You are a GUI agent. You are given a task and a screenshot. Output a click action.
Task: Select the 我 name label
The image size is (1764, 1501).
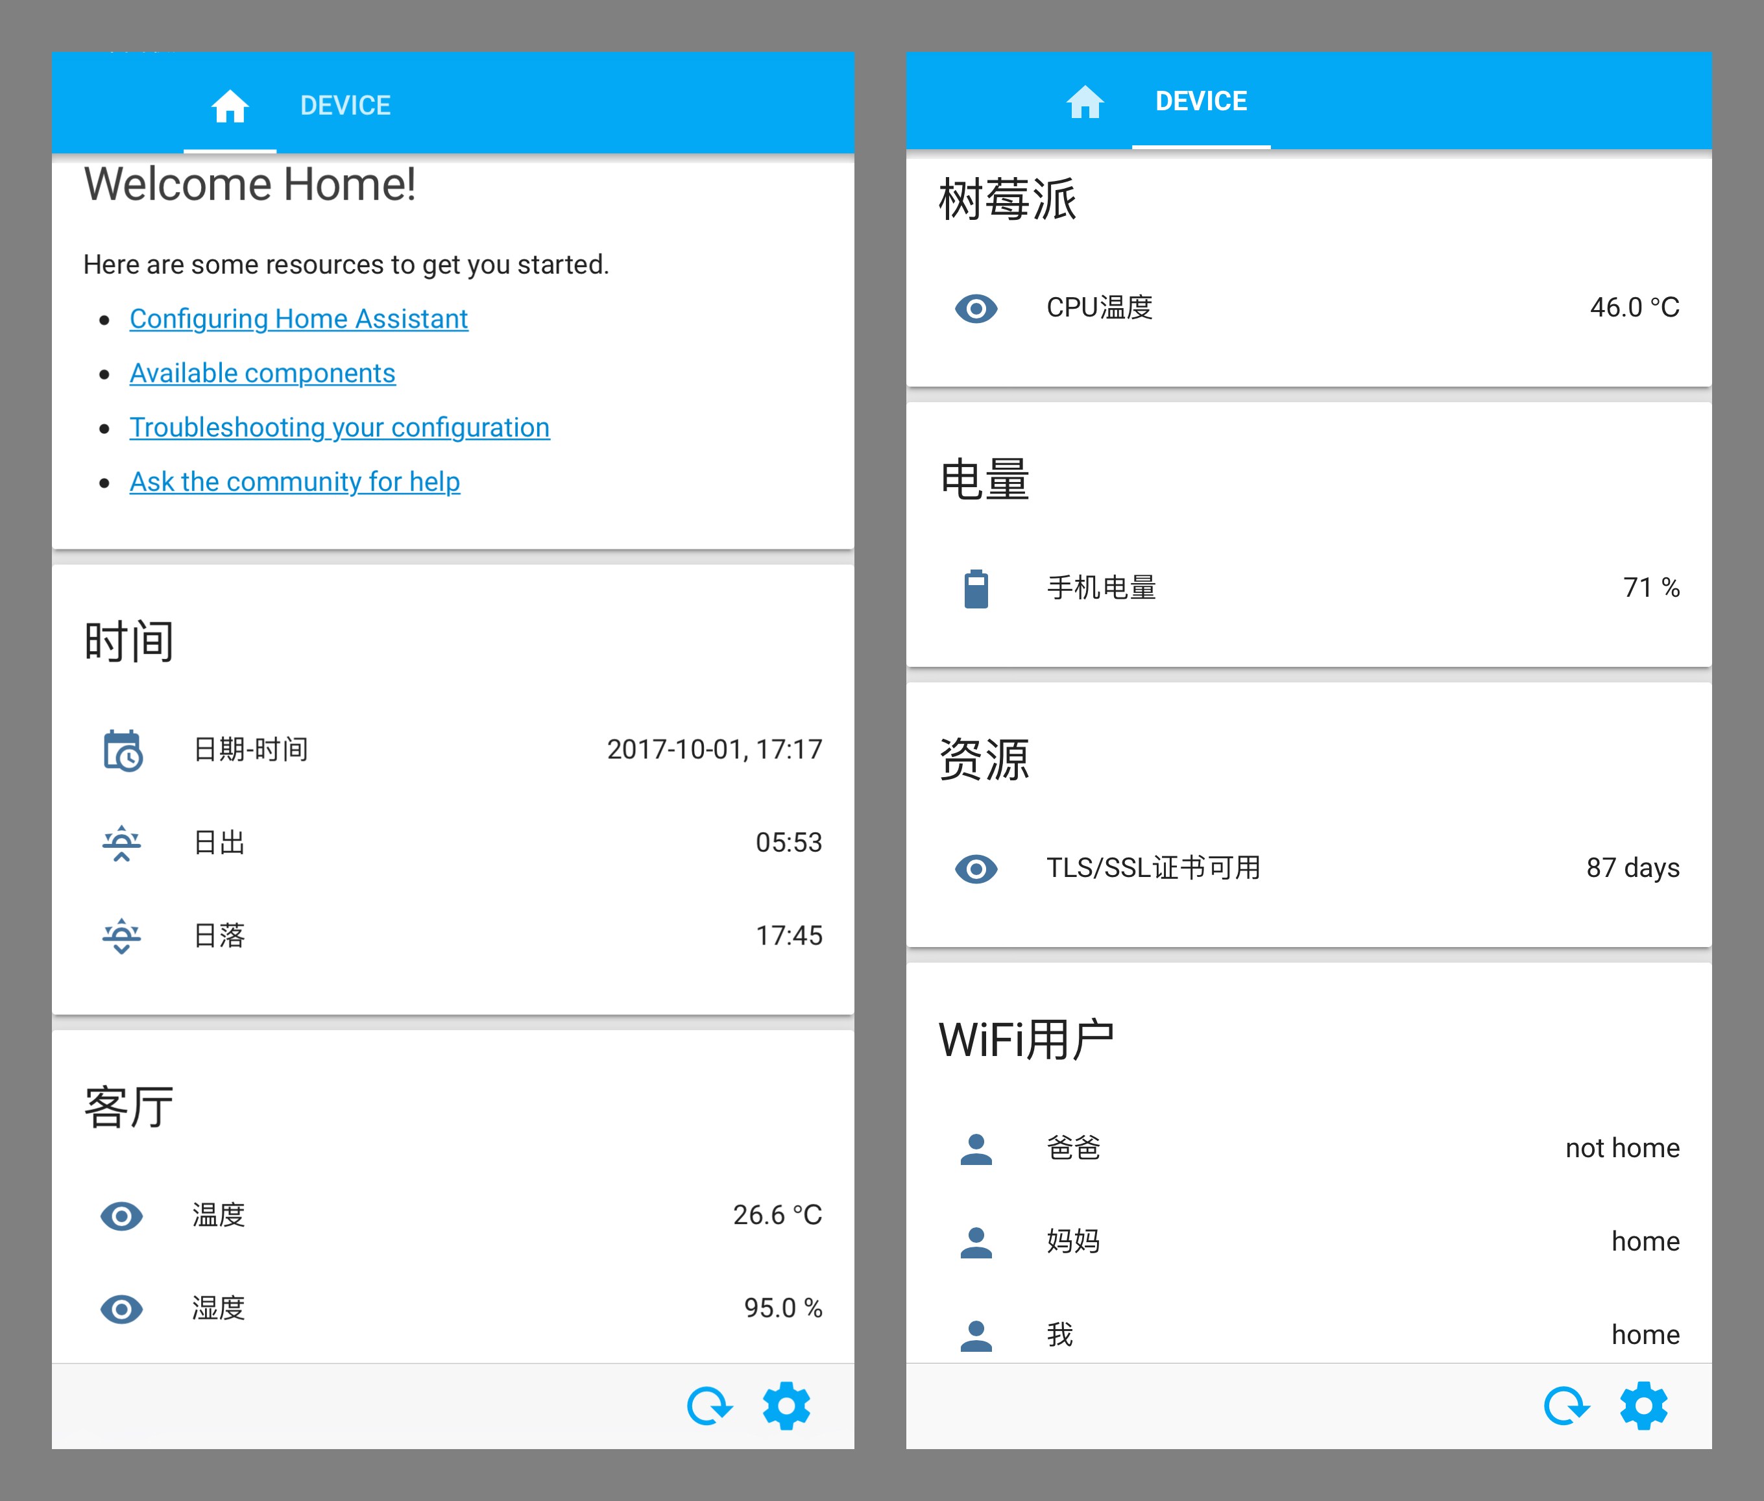[1059, 1334]
